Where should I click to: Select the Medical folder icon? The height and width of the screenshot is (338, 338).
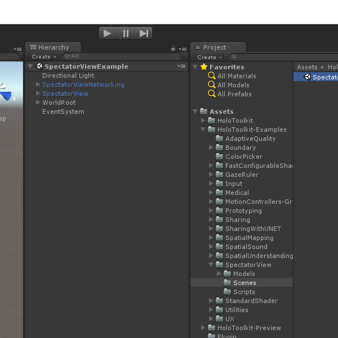[x=220, y=192]
